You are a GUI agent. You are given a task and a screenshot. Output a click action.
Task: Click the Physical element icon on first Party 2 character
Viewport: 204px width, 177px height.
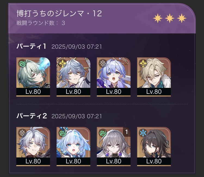point(22,133)
